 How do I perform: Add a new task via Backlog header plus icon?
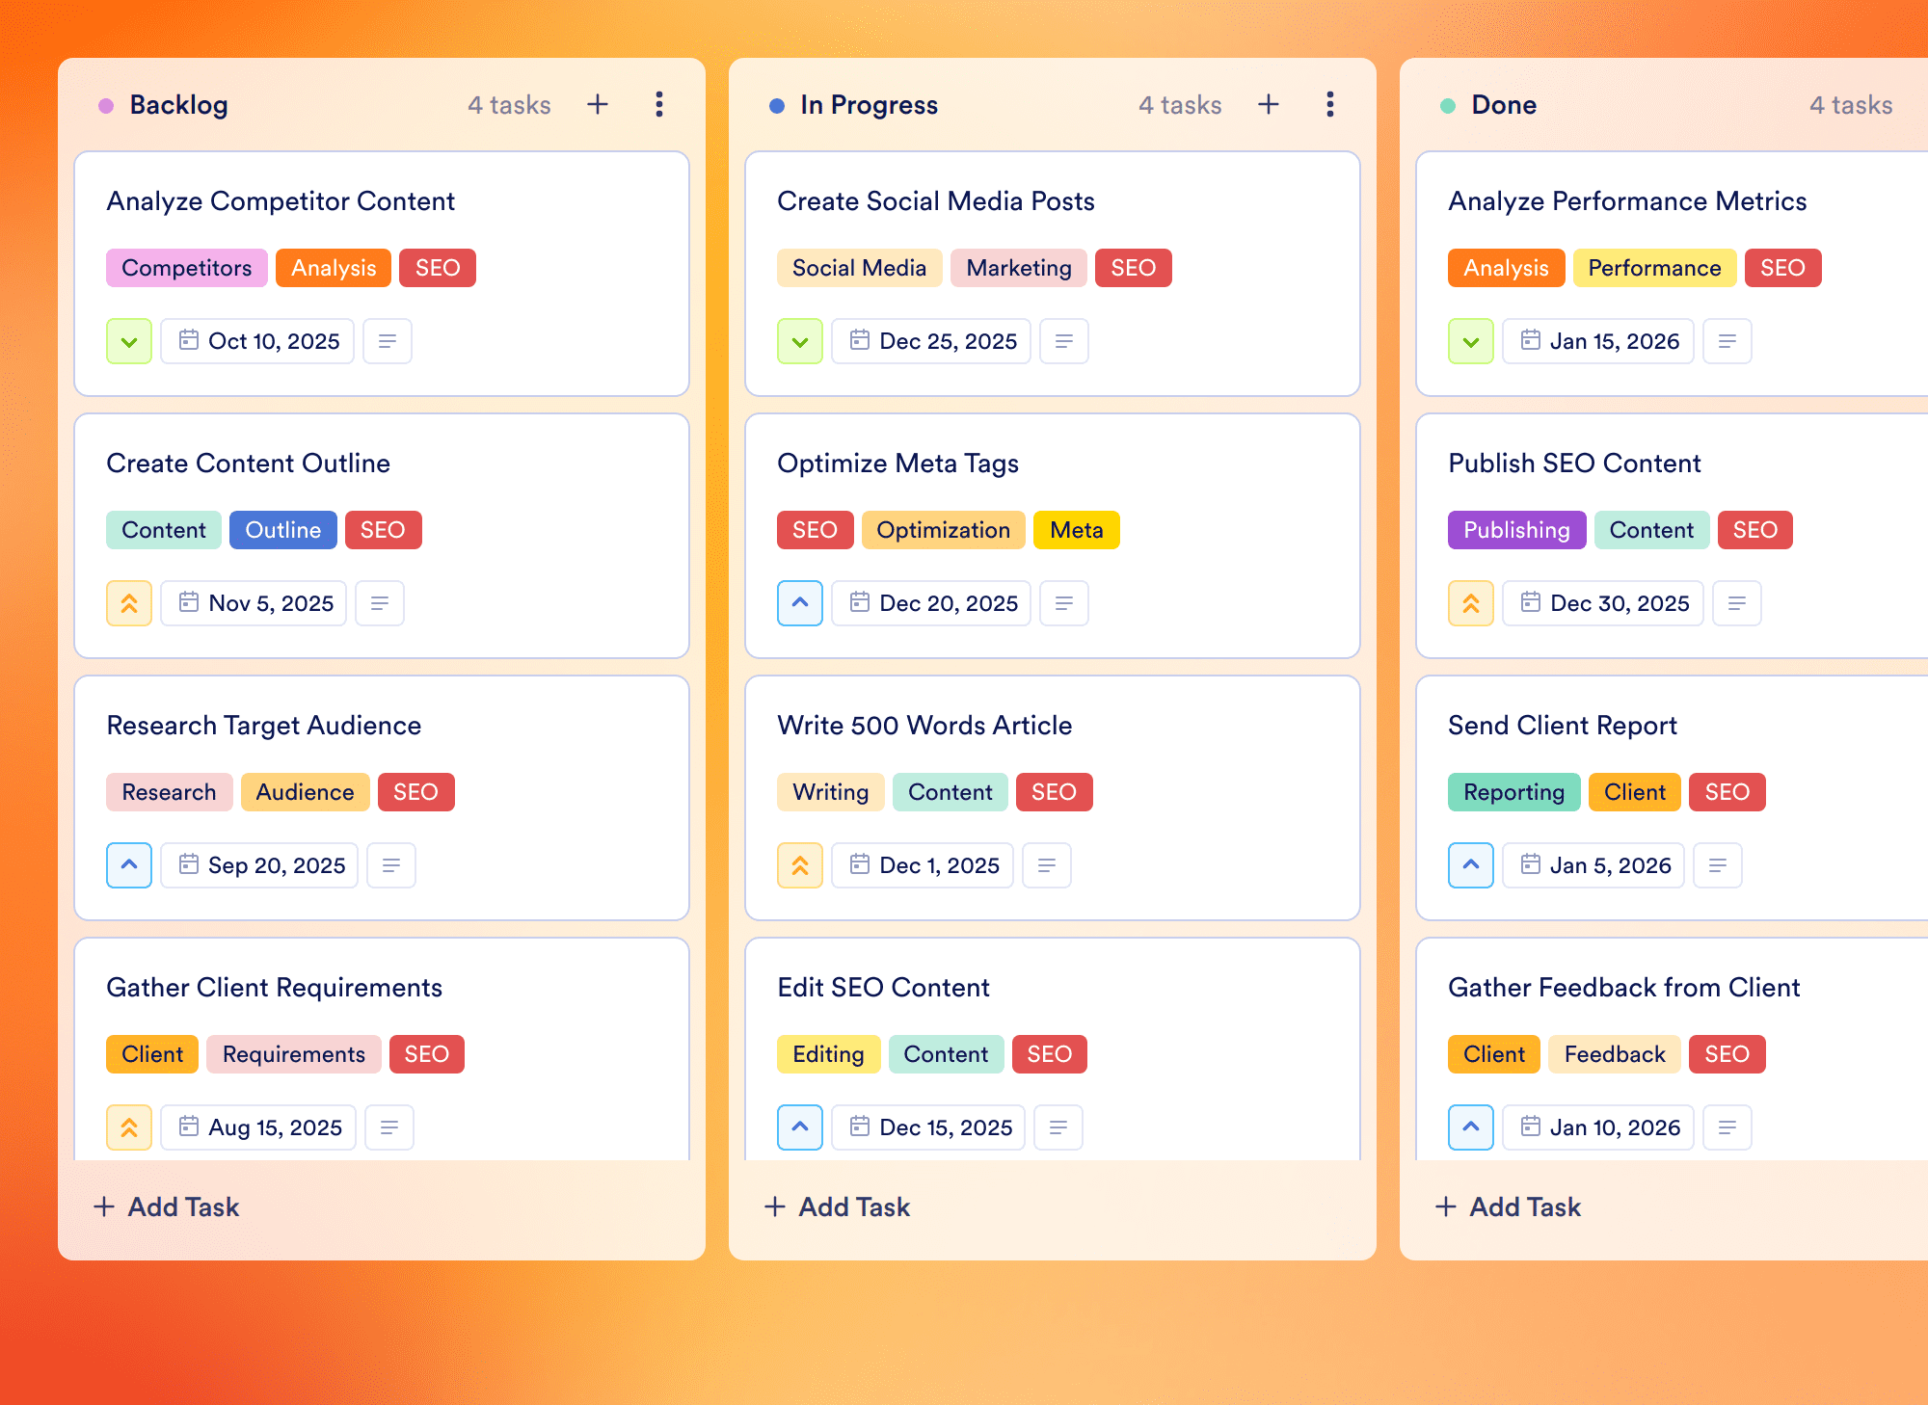pyautogui.click(x=598, y=104)
